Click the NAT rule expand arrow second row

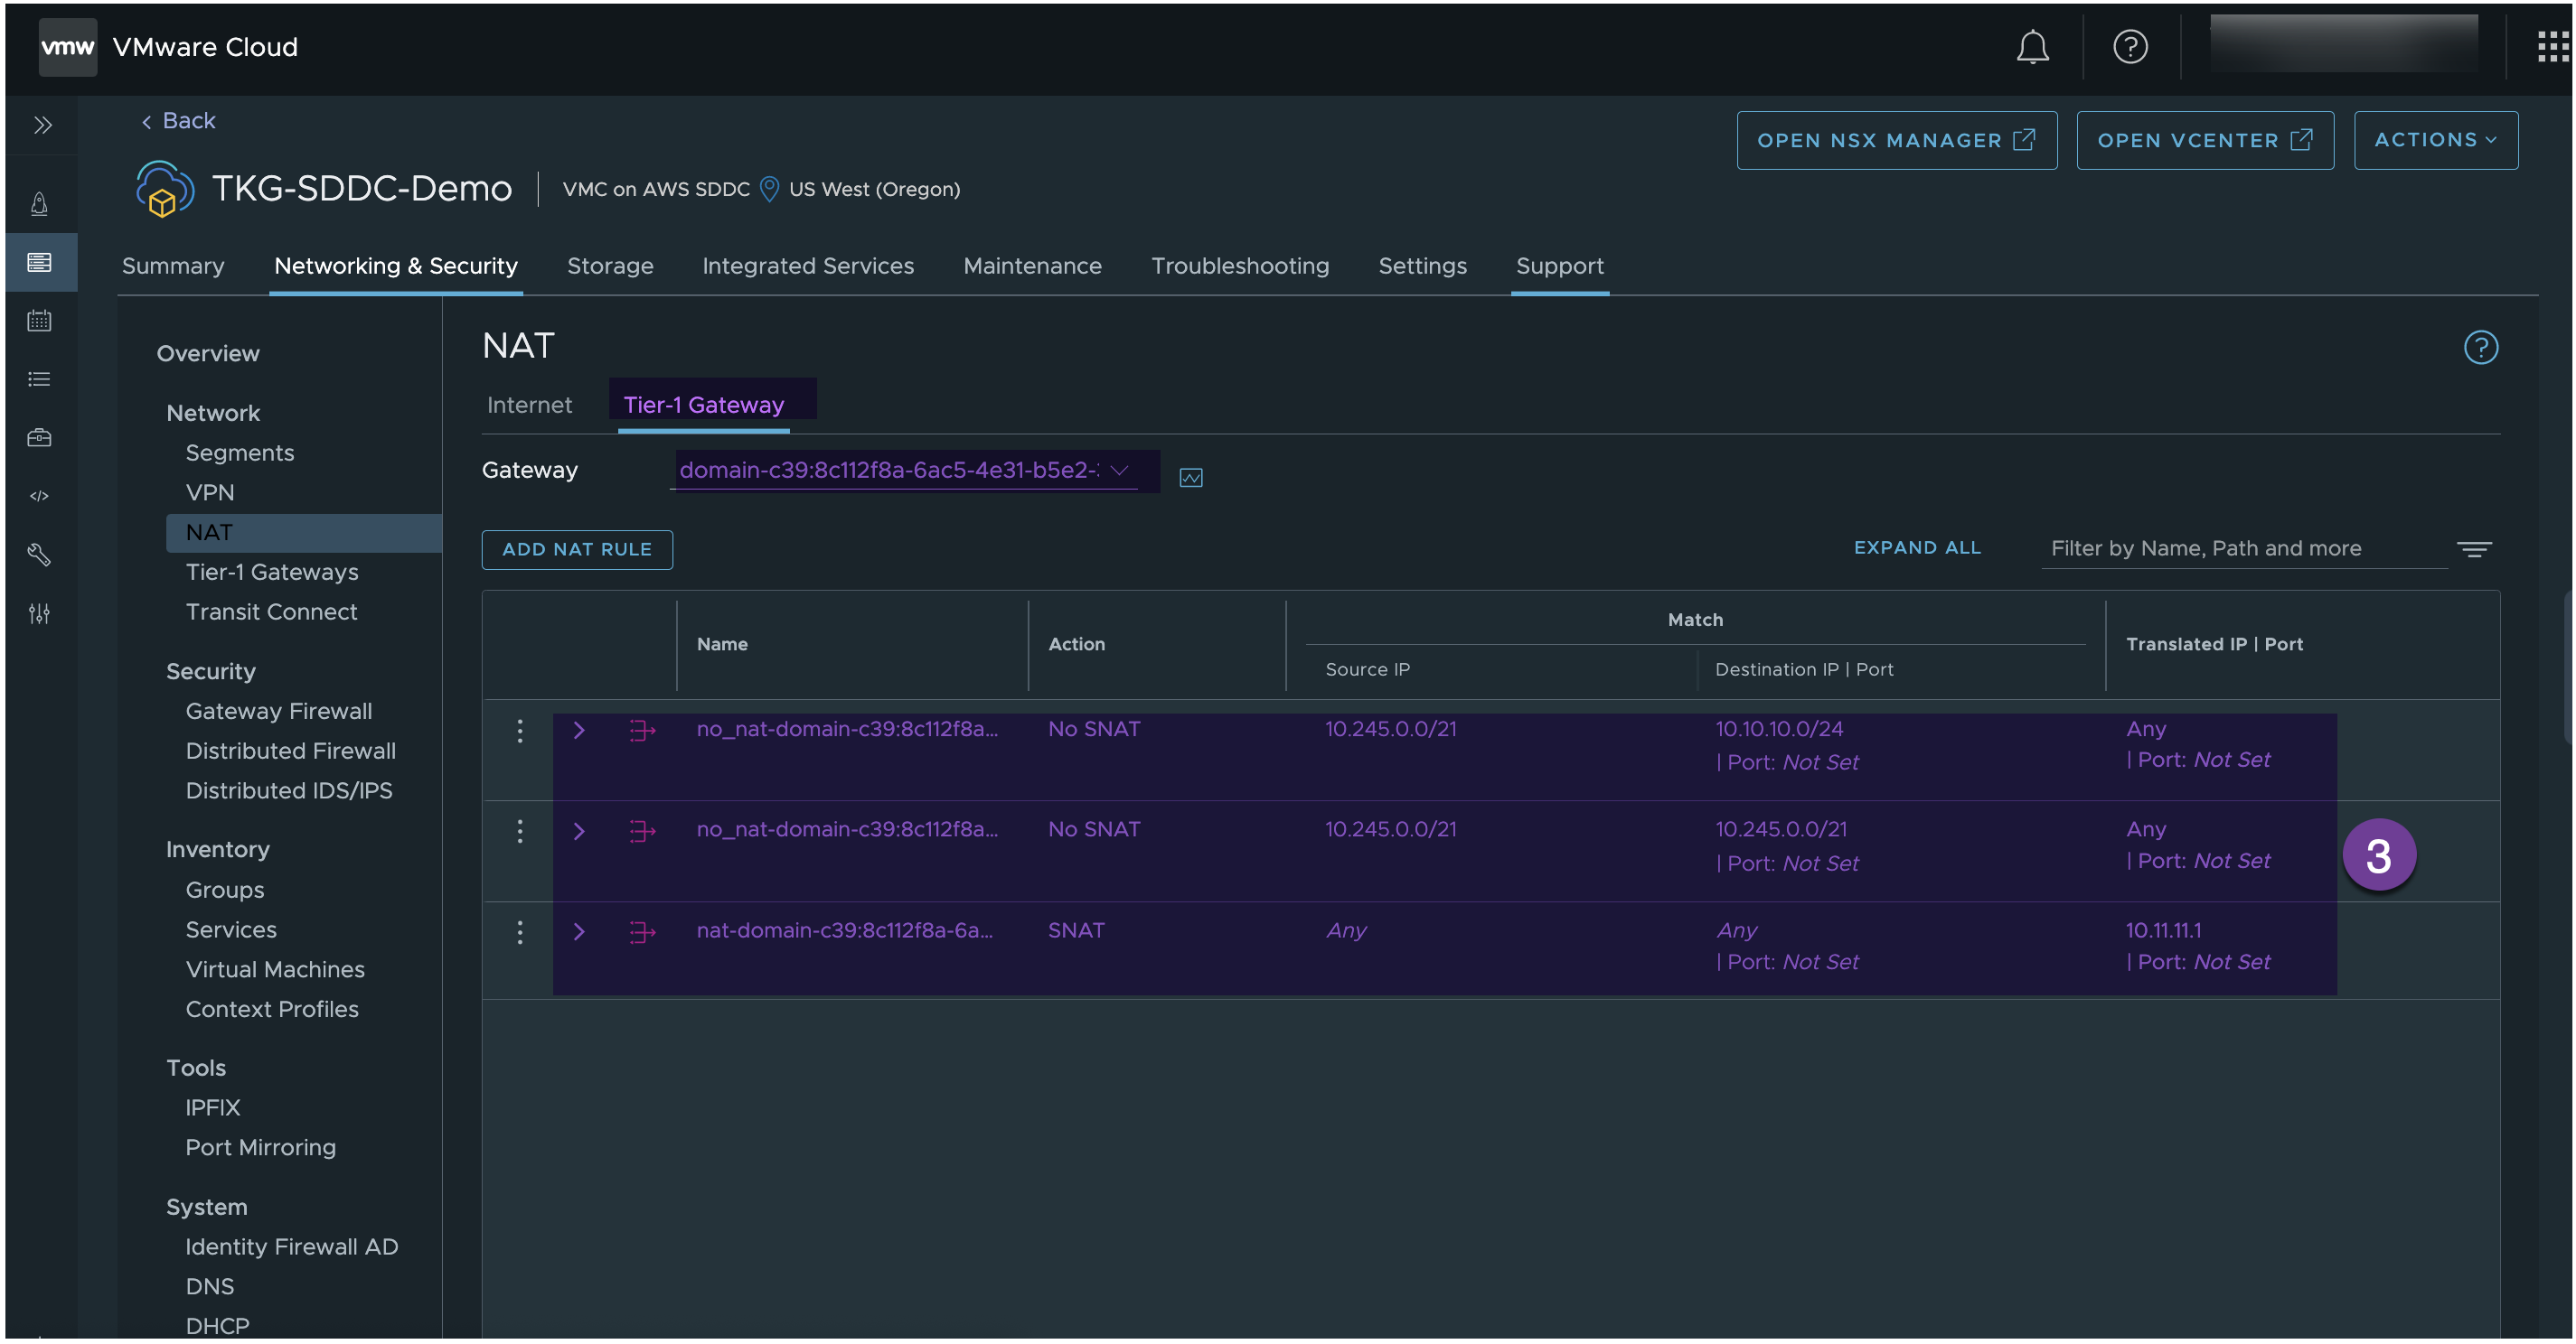click(579, 829)
